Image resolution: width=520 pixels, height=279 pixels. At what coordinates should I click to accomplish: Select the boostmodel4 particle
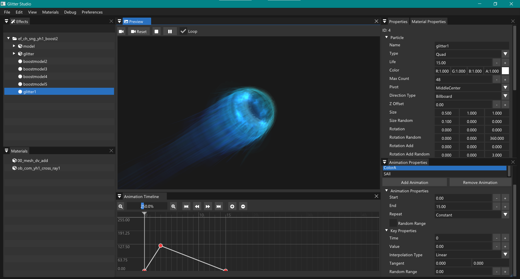point(59,77)
